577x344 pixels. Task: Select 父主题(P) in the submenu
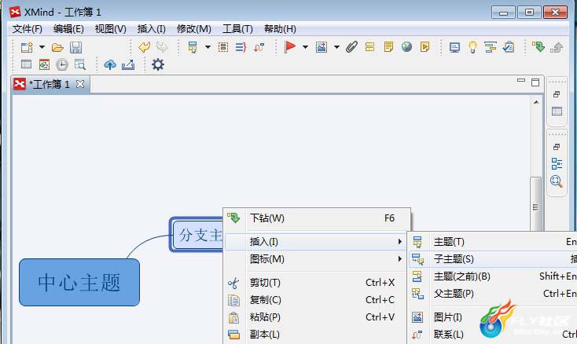492,294
